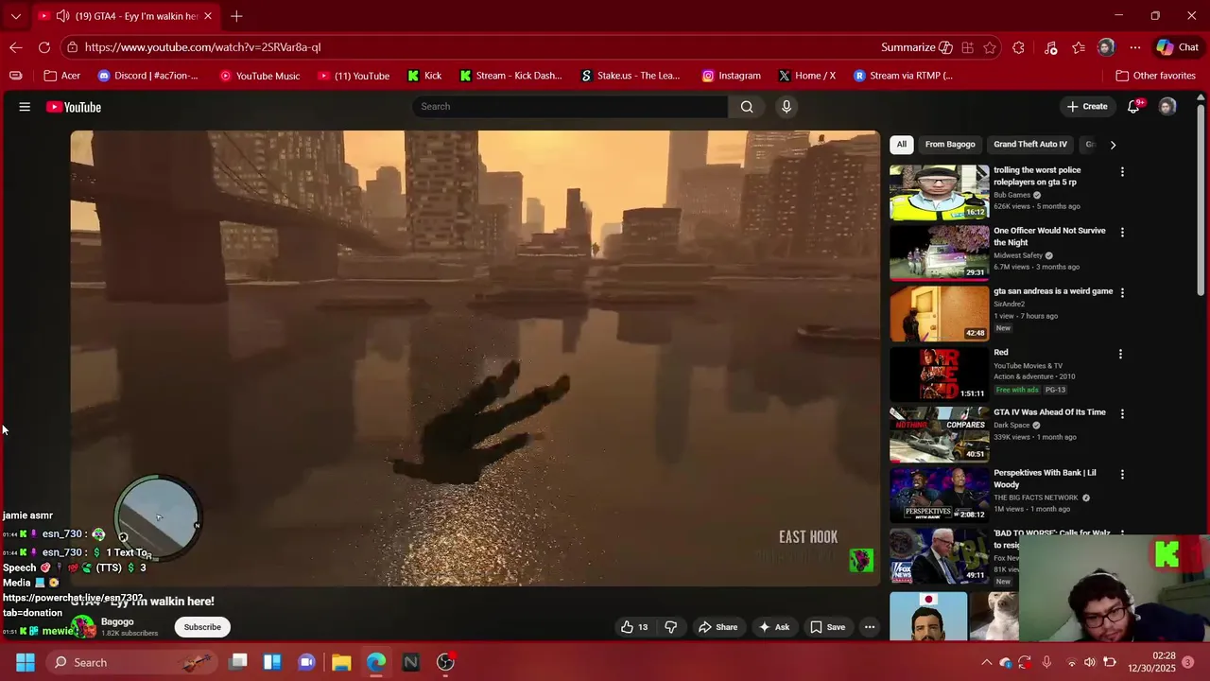Open volume control in system tray
Image resolution: width=1210 pixels, height=681 pixels.
(1090, 662)
